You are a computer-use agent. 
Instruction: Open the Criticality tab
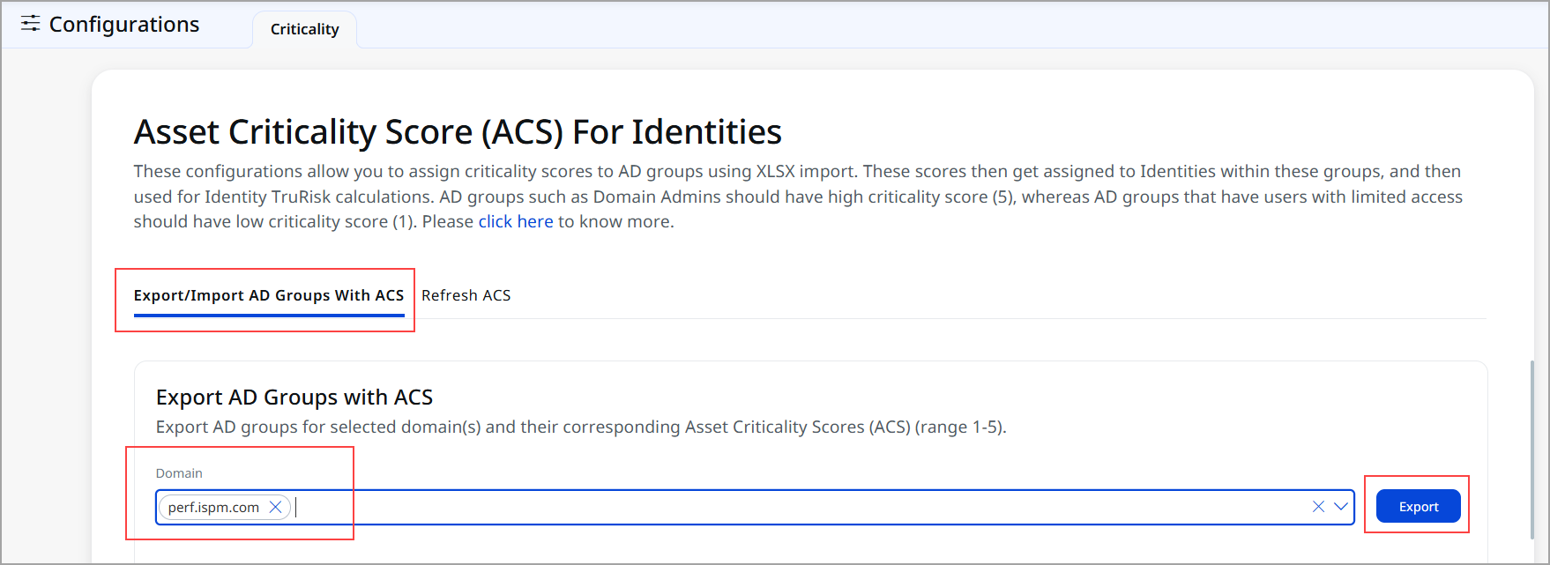pos(304,29)
